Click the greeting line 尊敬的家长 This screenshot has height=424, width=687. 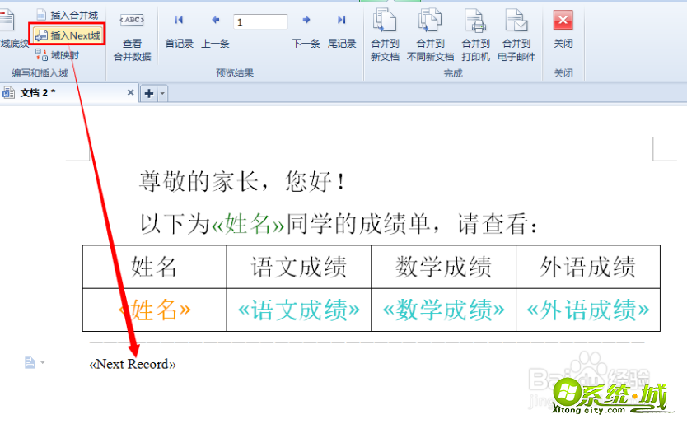pos(199,181)
